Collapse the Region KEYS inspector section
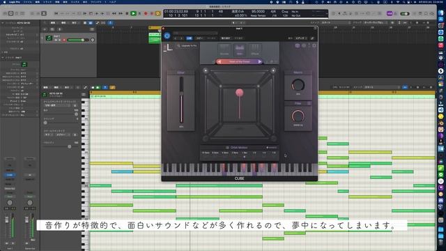This screenshot has height=251, width=446. coord(3,23)
